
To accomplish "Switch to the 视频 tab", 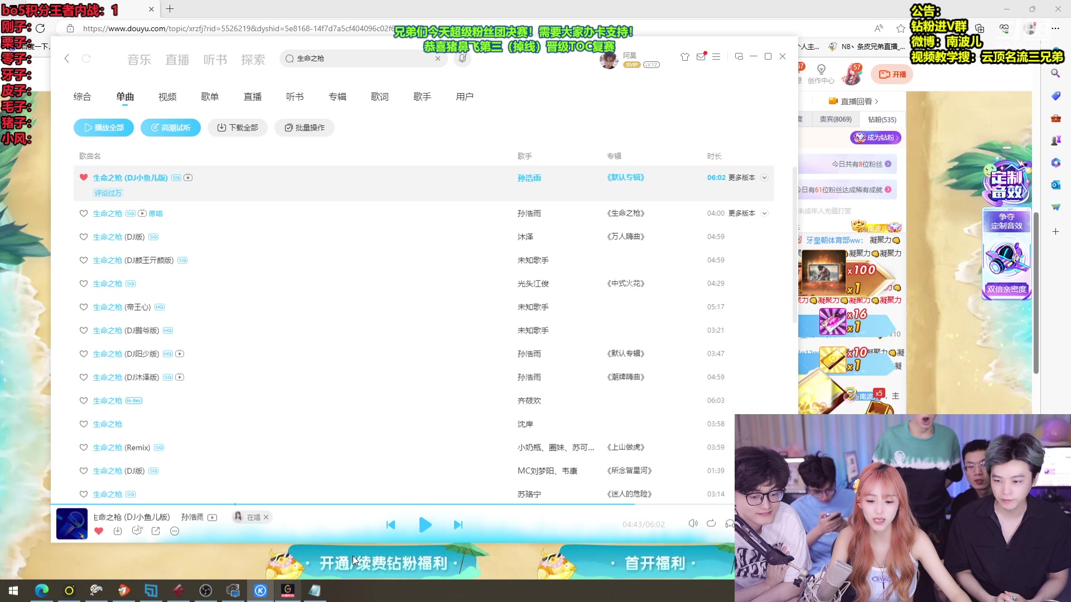I will click(x=167, y=97).
